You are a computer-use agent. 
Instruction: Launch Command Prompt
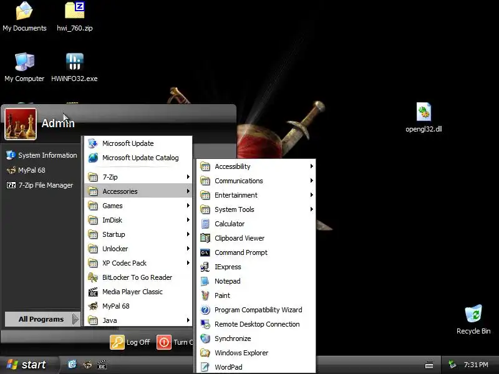point(256,252)
